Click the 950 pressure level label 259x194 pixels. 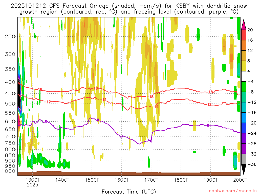10,166
